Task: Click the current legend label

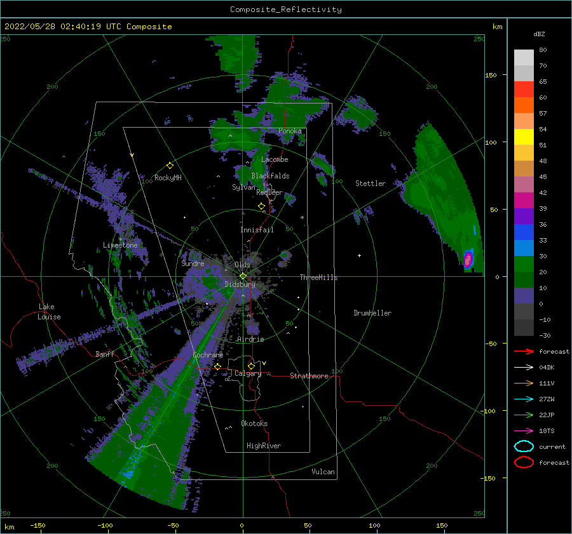Action: pyautogui.click(x=552, y=446)
